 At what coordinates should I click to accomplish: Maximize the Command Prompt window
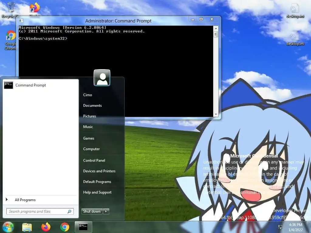(x=201, y=19)
